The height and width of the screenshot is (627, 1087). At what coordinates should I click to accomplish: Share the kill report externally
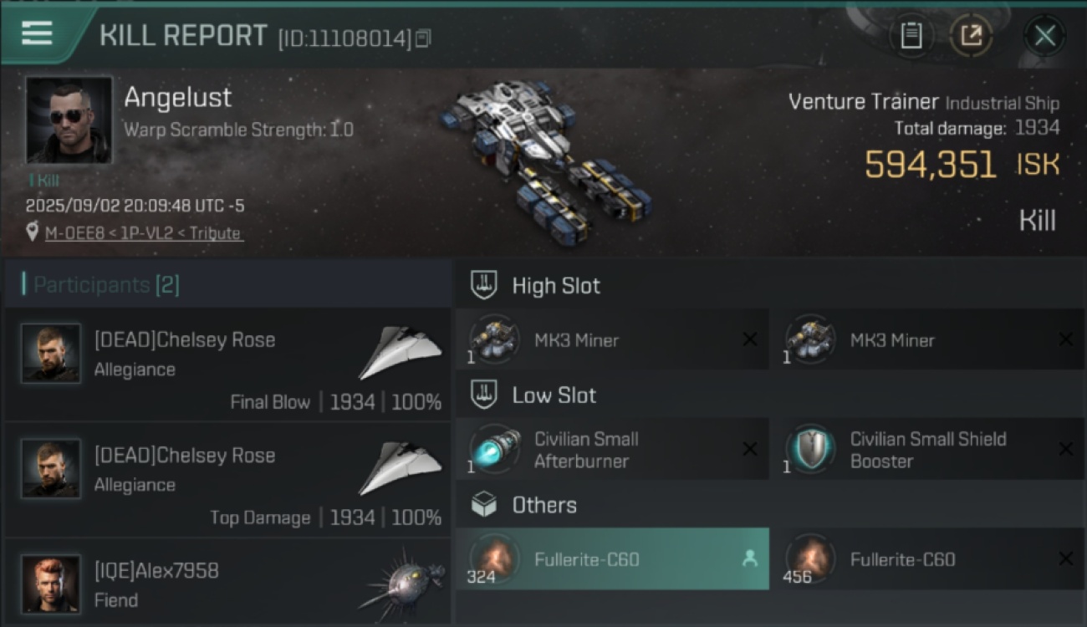971,36
